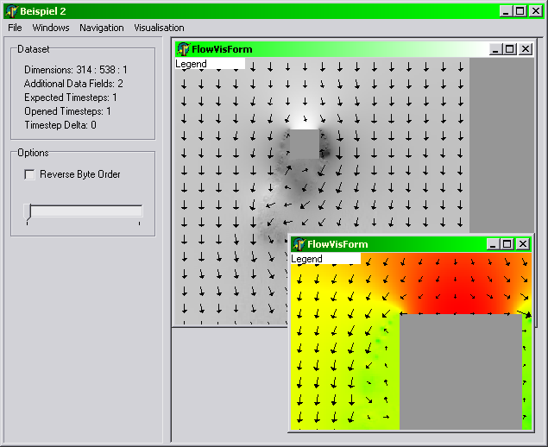Screen dimensions: 548x447
Task: Maximize the front FlowVisForm window
Action: point(507,244)
